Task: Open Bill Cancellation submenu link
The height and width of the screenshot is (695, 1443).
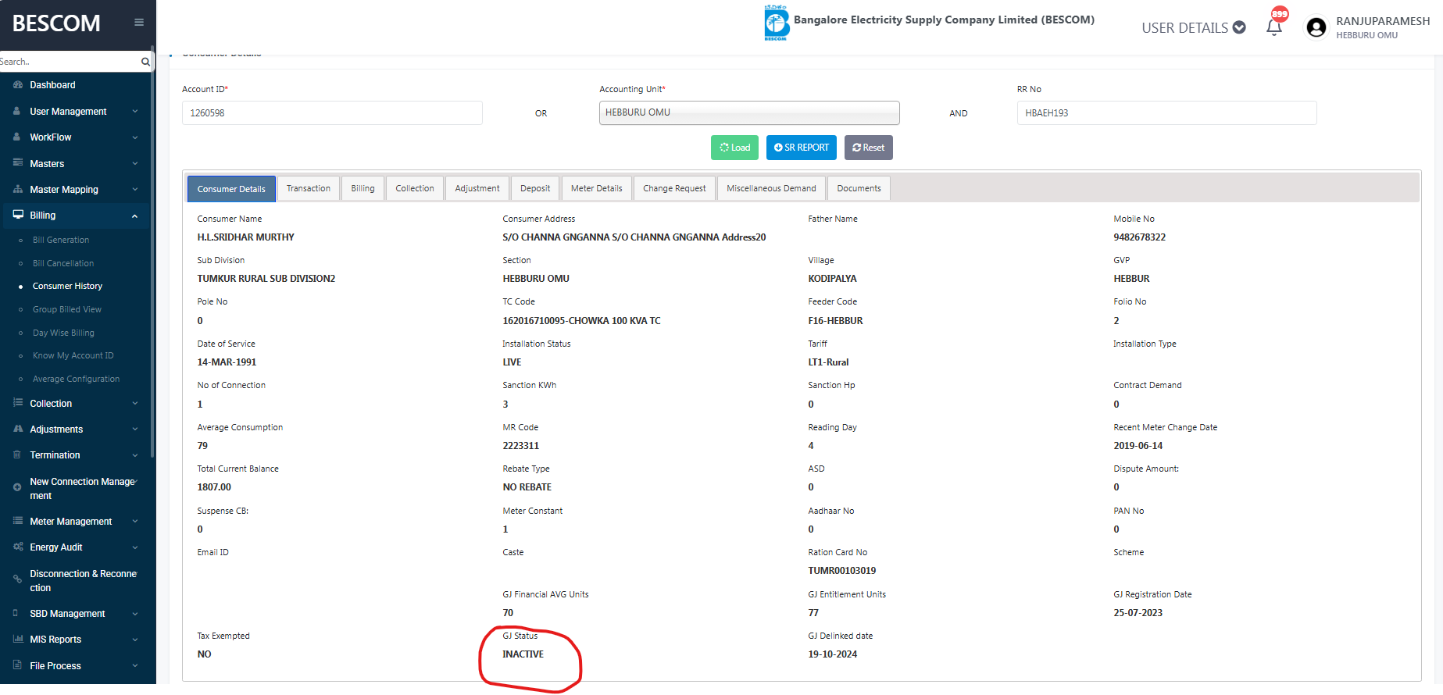Action: click(x=63, y=263)
